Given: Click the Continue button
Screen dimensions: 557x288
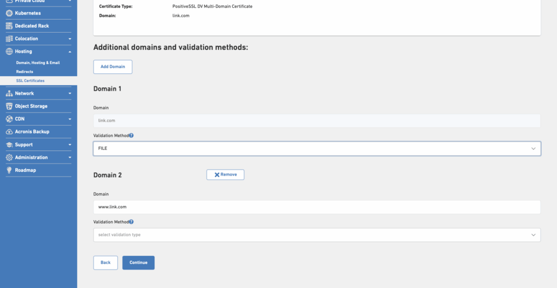Looking at the screenshot, I should [139, 263].
